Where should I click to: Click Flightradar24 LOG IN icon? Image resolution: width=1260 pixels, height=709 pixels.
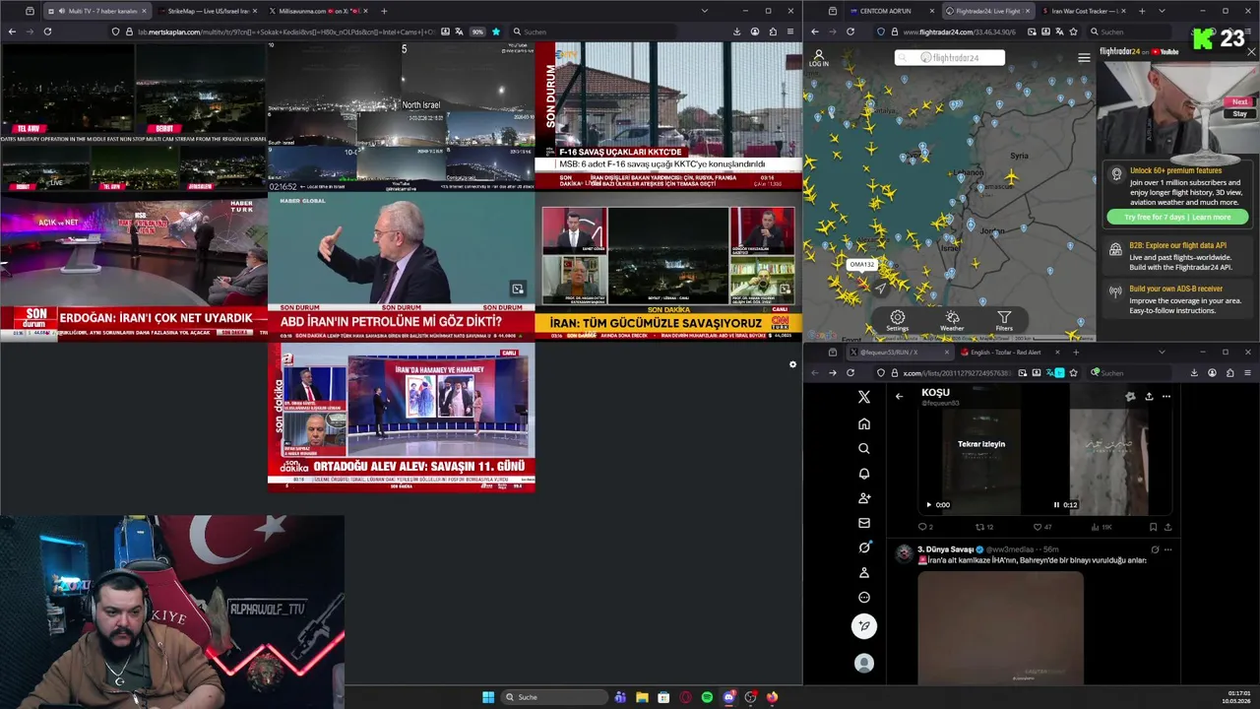[818, 58]
